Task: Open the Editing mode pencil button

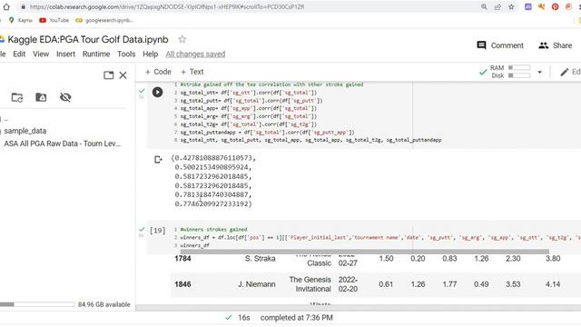Action: point(570,72)
